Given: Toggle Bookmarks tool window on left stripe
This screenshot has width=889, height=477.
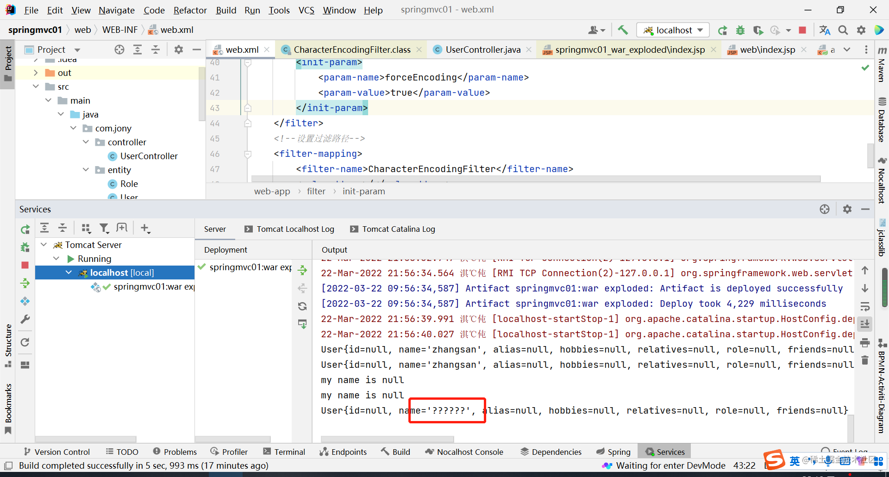Looking at the screenshot, I should coord(8,409).
